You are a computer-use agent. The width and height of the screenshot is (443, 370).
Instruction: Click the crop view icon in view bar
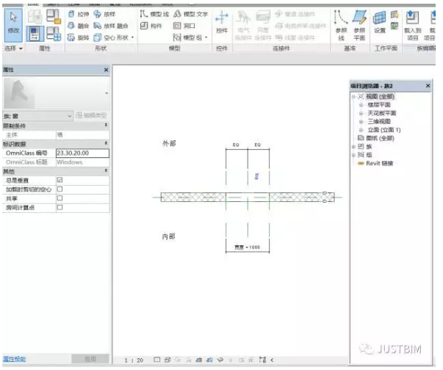click(x=199, y=360)
